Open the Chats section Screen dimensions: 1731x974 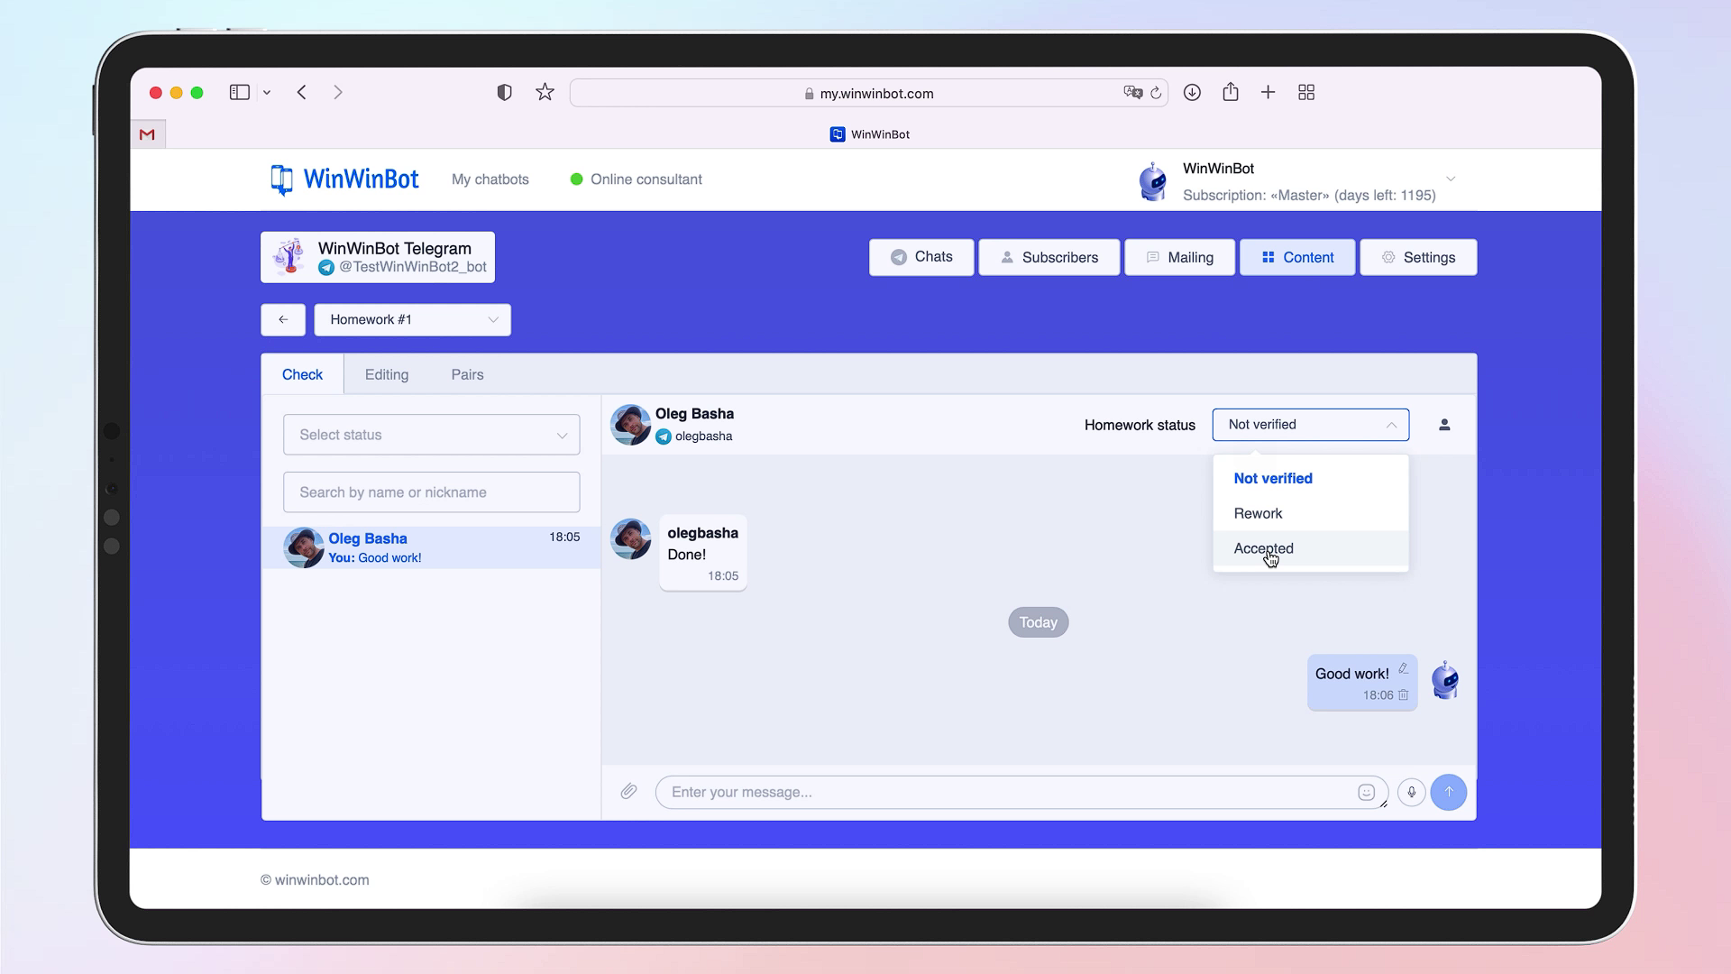pos(920,257)
